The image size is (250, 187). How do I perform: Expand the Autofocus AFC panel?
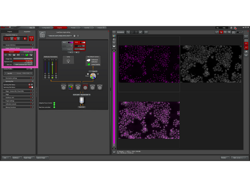[x=18, y=97]
